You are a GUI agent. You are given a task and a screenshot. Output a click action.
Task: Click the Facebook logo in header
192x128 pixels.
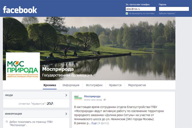click(20, 10)
